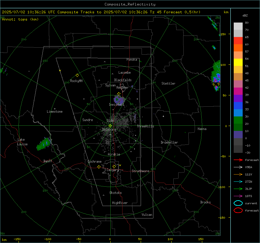Click the blue 33 dBZ color swatch
The image size is (260, 243).
coord(238,105)
